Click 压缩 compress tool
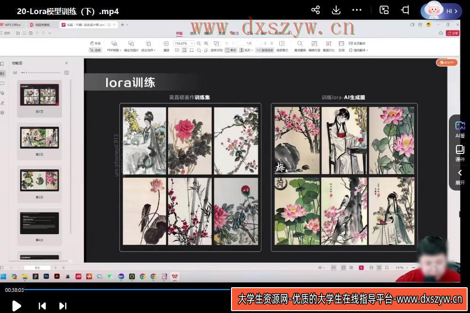The image size is (470, 313). point(341,46)
